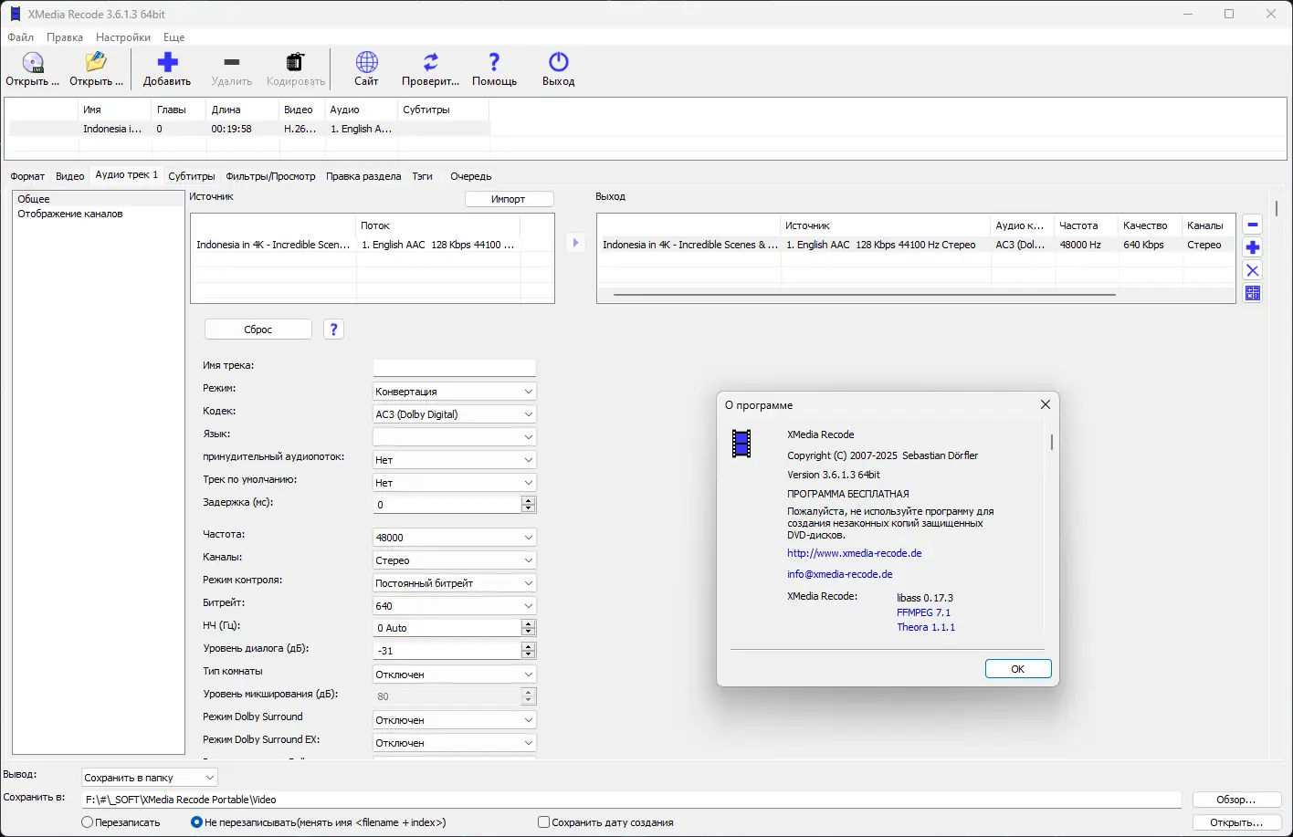1293x837 pixels.
Task: Click the Theora 1.1.1 link
Action: (x=926, y=627)
